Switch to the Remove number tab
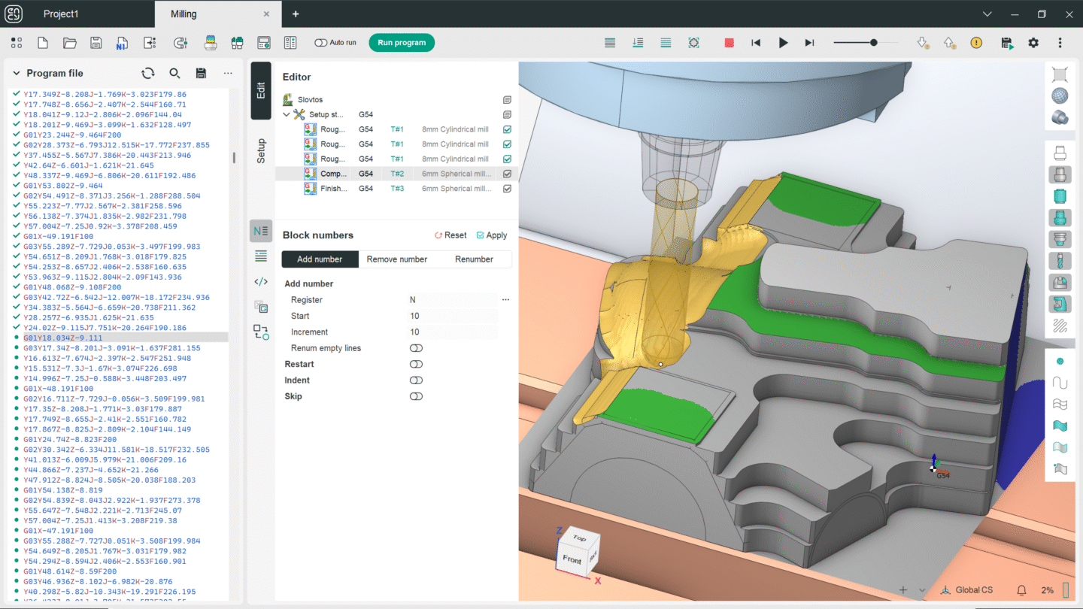Image resolution: width=1083 pixels, height=609 pixels. pos(398,259)
